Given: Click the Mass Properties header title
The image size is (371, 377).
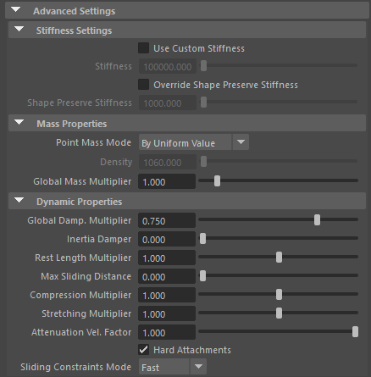Looking at the screenshot, I should point(72,124).
